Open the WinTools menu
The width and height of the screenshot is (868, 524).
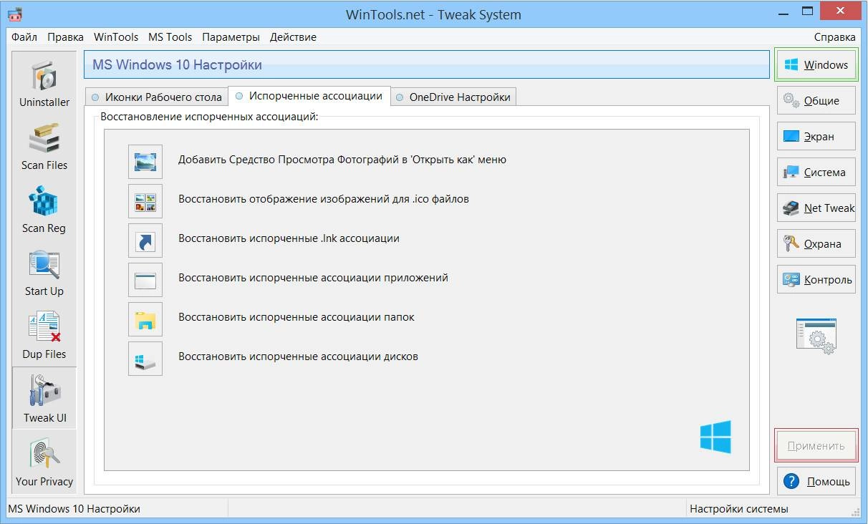point(116,37)
